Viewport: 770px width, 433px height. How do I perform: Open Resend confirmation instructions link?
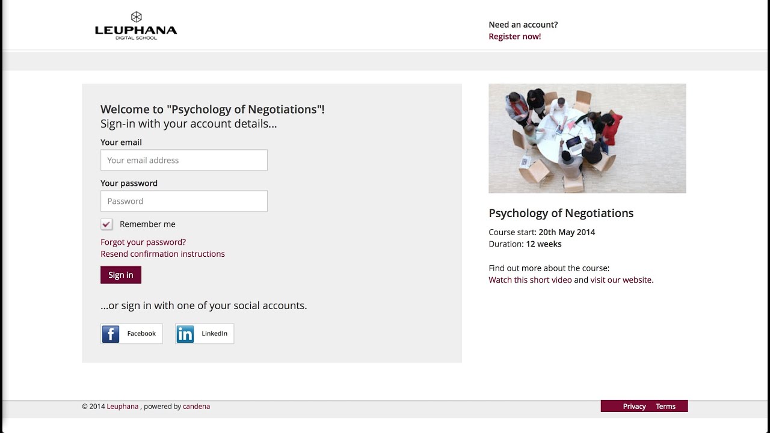162,254
